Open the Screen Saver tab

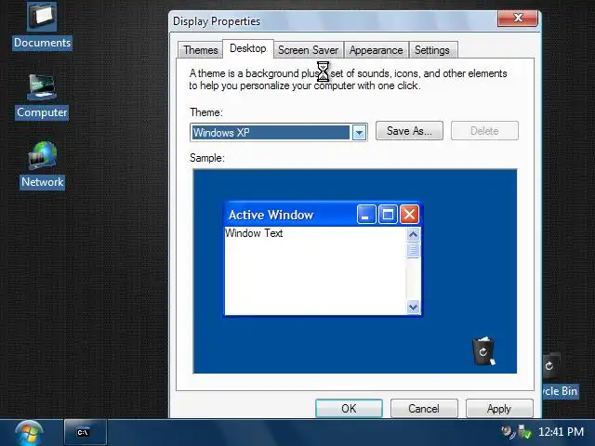click(x=308, y=50)
